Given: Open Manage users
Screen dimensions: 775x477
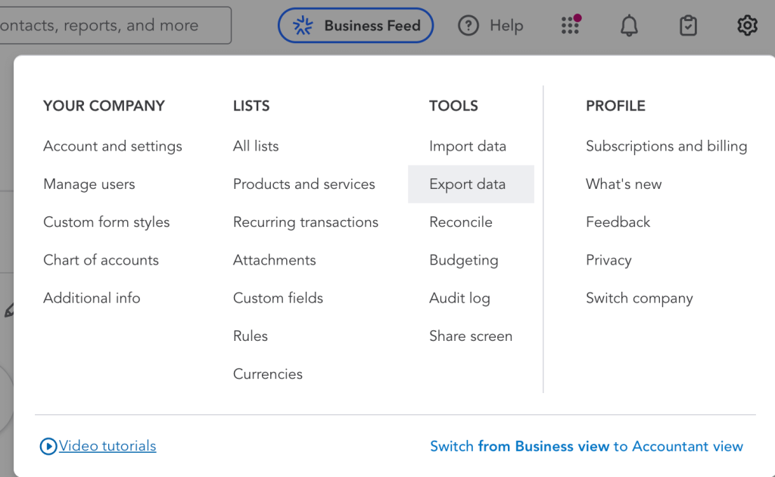Looking at the screenshot, I should 89,184.
